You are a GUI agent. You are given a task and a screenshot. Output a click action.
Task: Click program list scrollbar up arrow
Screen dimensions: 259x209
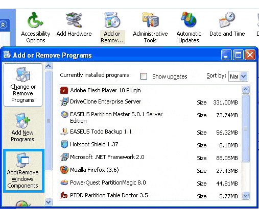[x=245, y=90]
